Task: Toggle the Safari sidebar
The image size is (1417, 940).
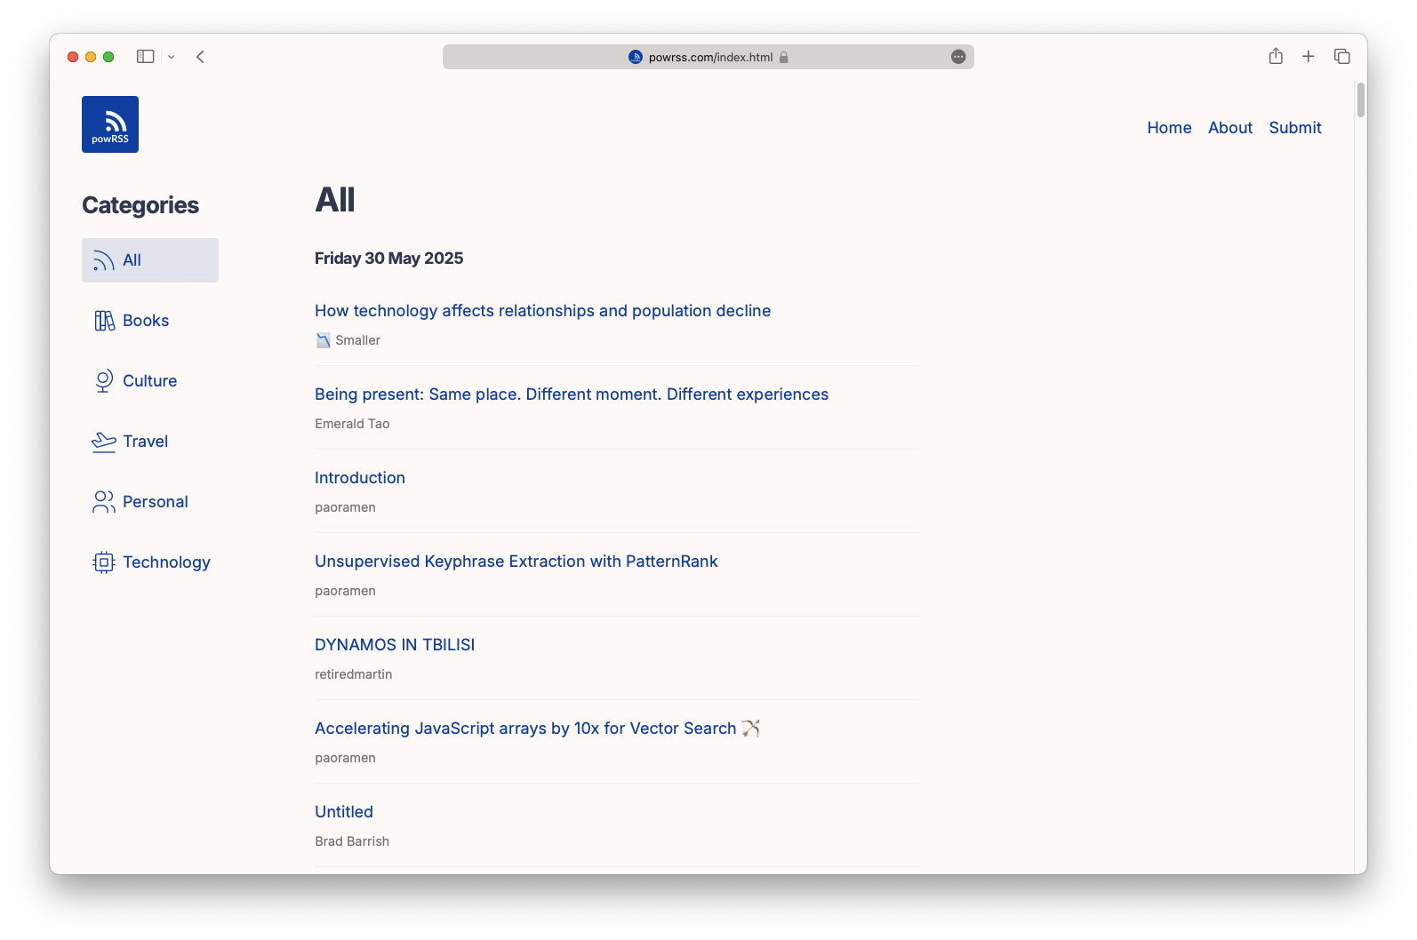Action: point(146,57)
